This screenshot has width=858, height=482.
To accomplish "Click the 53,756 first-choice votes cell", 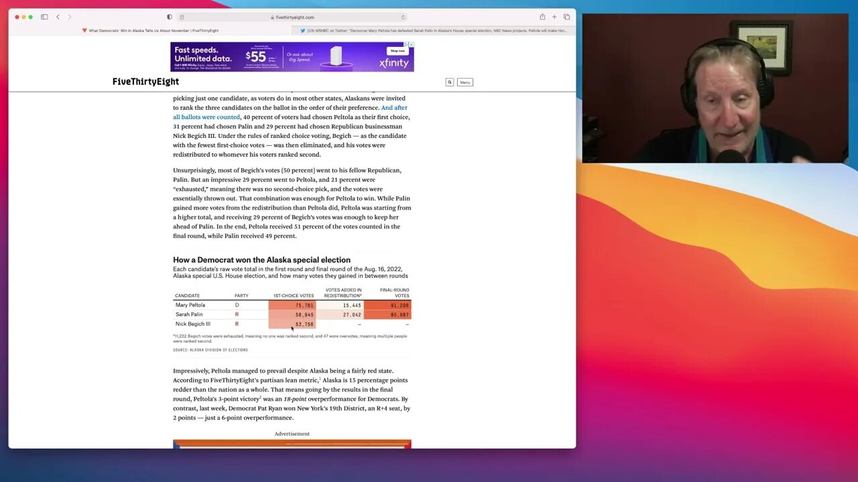I will [x=292, y=324].
